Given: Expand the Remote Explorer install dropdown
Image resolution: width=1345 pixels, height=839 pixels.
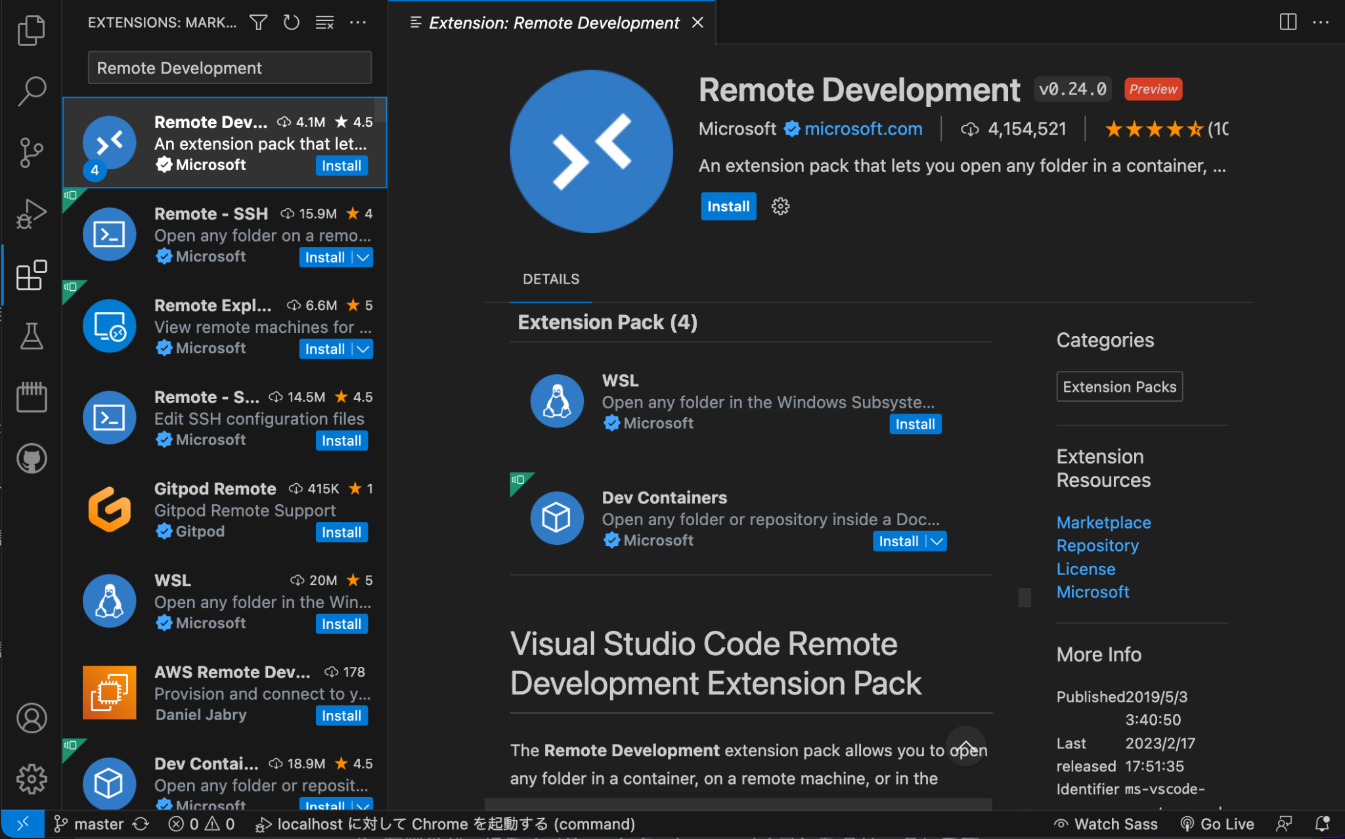Looking at the screenshot, I should click(x=363, y=349).
